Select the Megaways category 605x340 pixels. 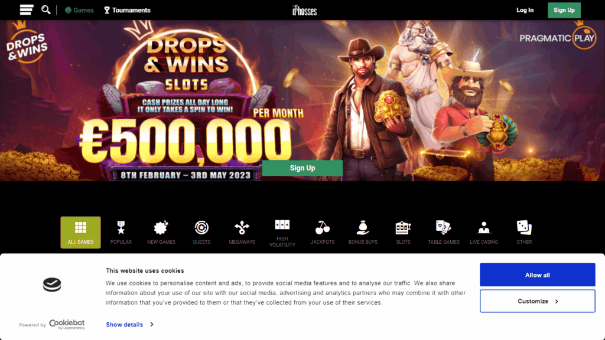coord(242,233)
